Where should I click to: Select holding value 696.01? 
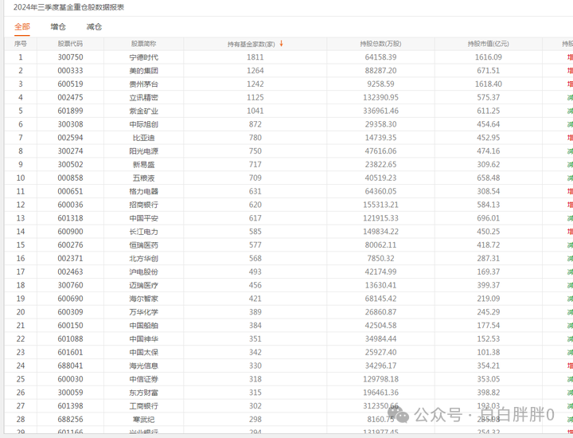488,218
